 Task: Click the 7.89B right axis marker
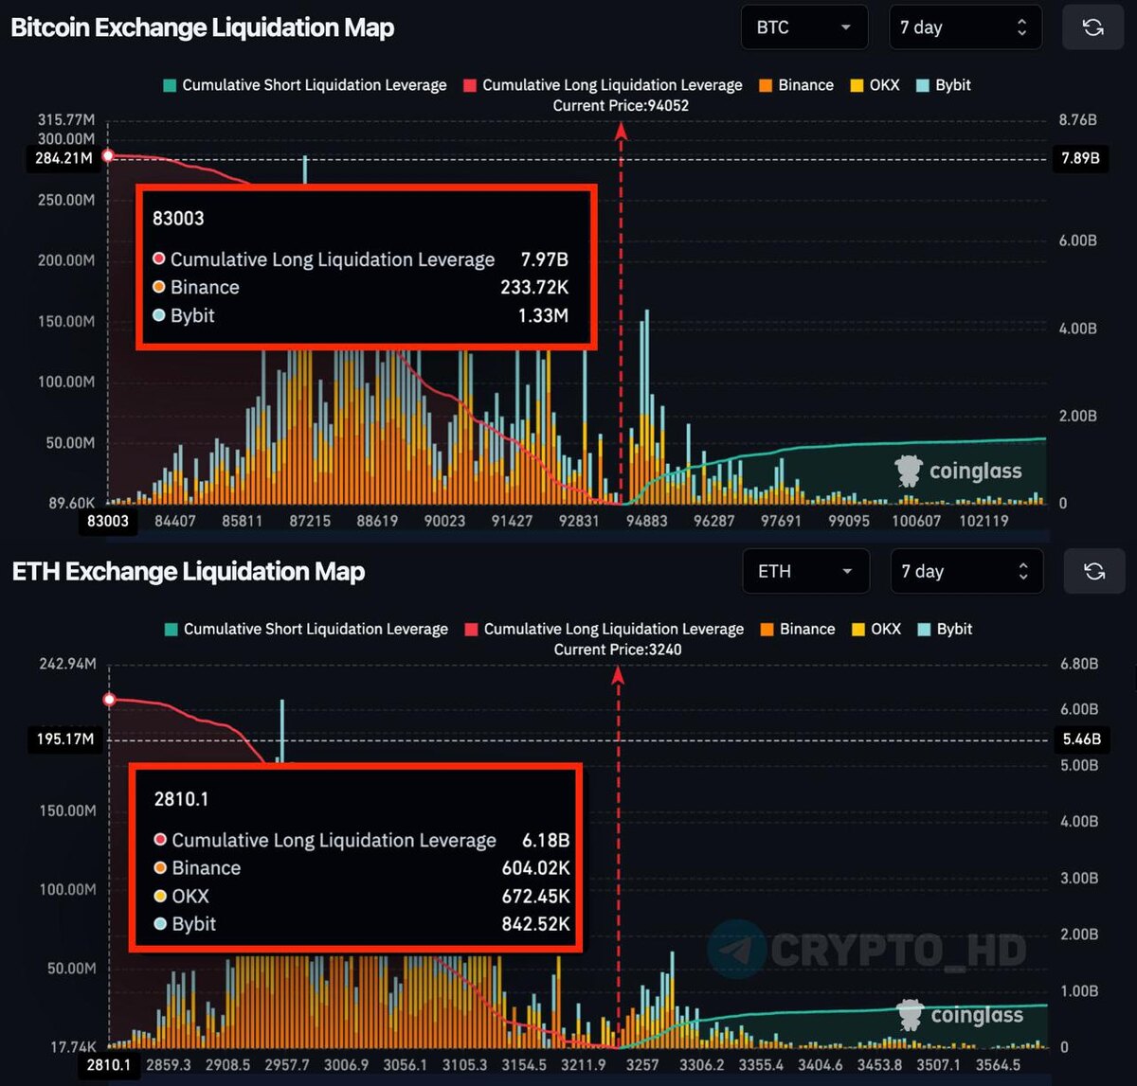[x=1081, y=158]
